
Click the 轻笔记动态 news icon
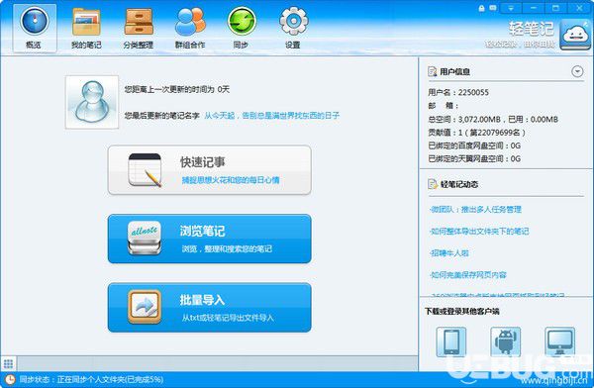coord(433,184)
